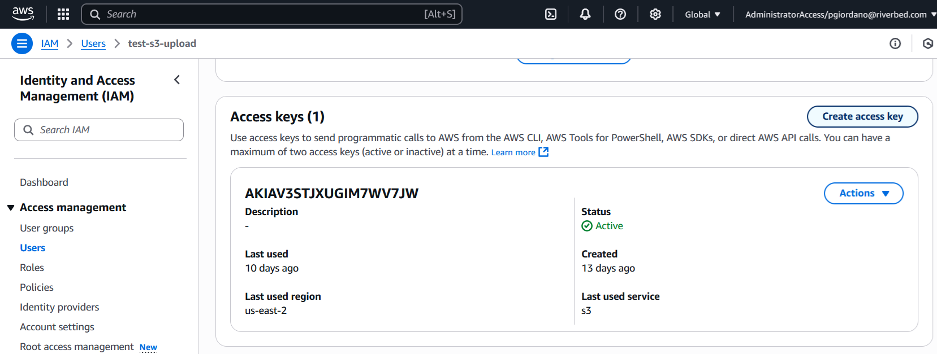Click the Users breadcrumb link
The height and width of the screenshot is (354, 937).
click(93, 43)
